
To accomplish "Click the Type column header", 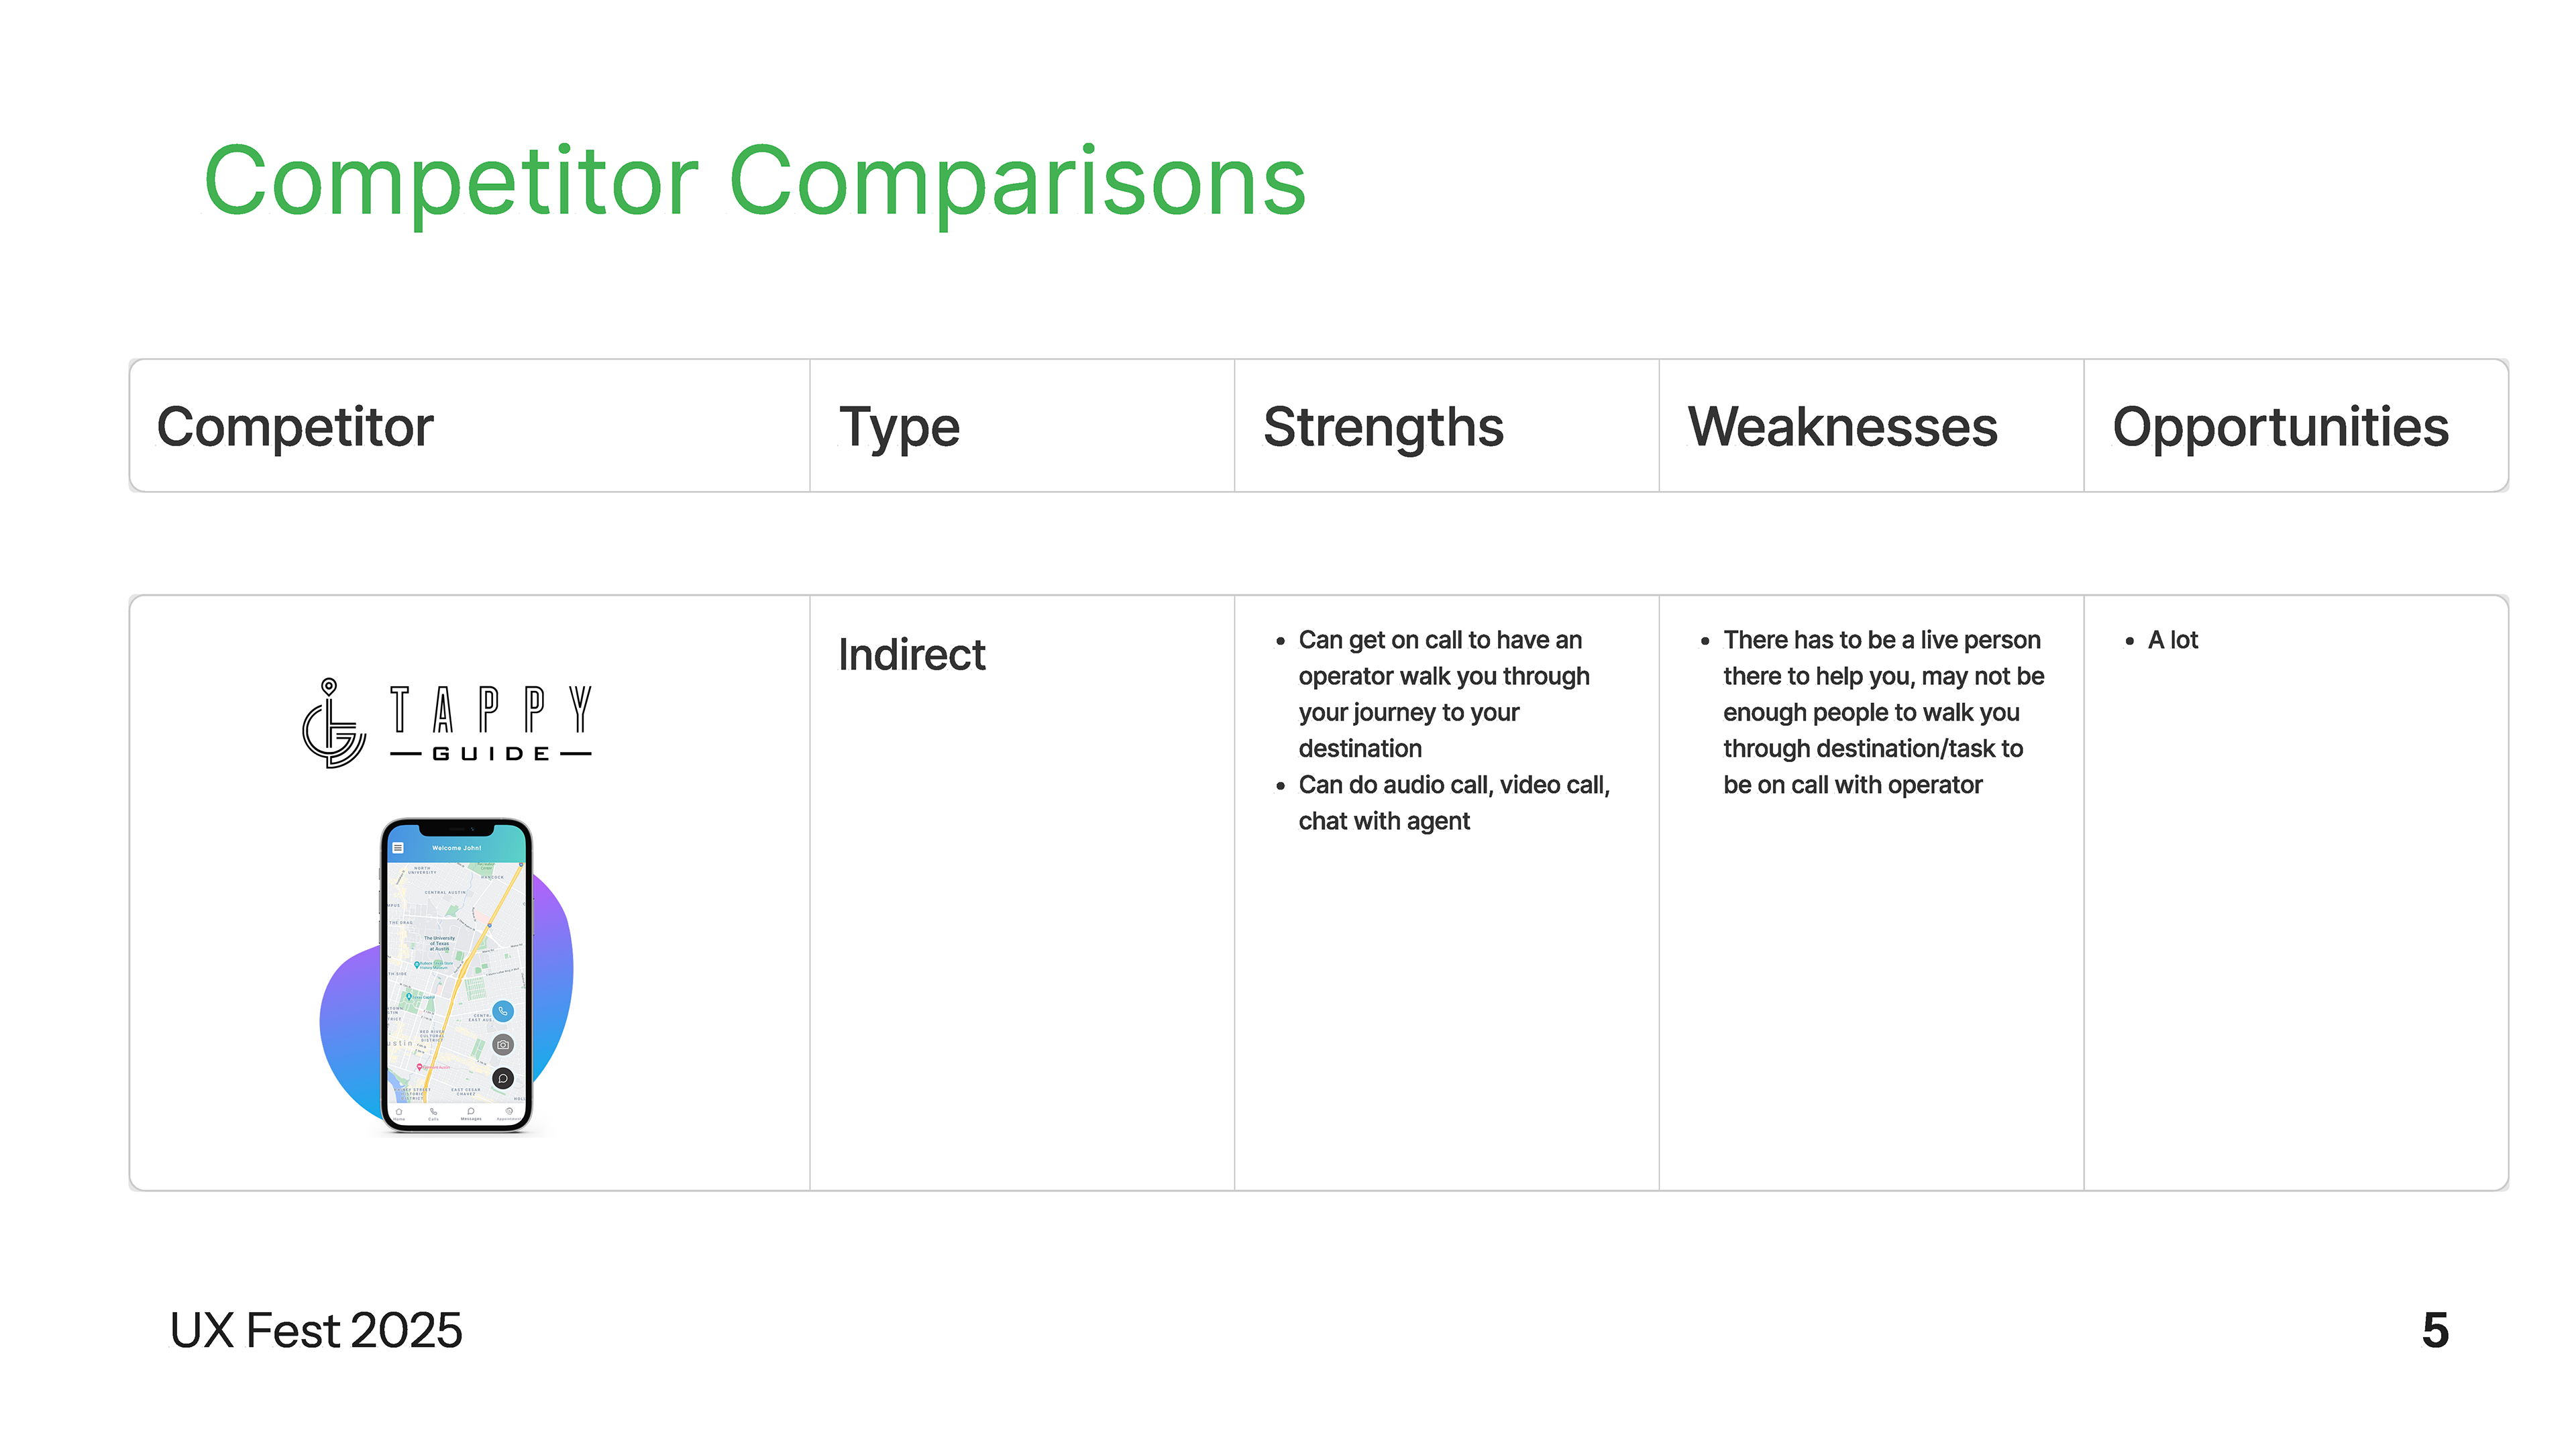I will 899,427.
